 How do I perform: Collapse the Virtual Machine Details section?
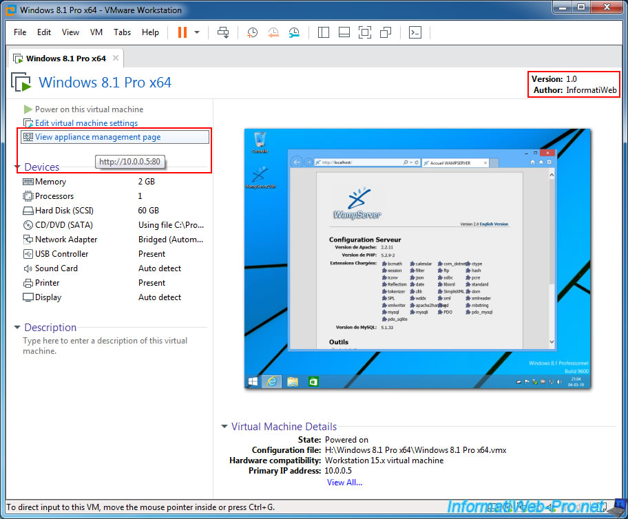tap(224, 427)
